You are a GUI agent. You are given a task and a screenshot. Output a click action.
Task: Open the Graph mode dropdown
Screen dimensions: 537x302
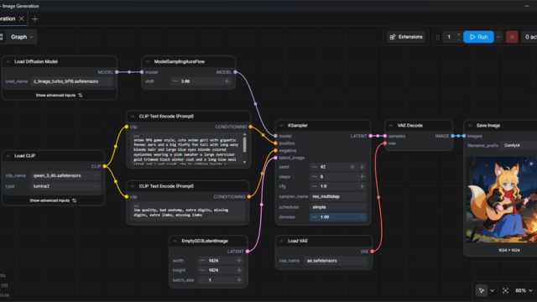pos(22,37)
